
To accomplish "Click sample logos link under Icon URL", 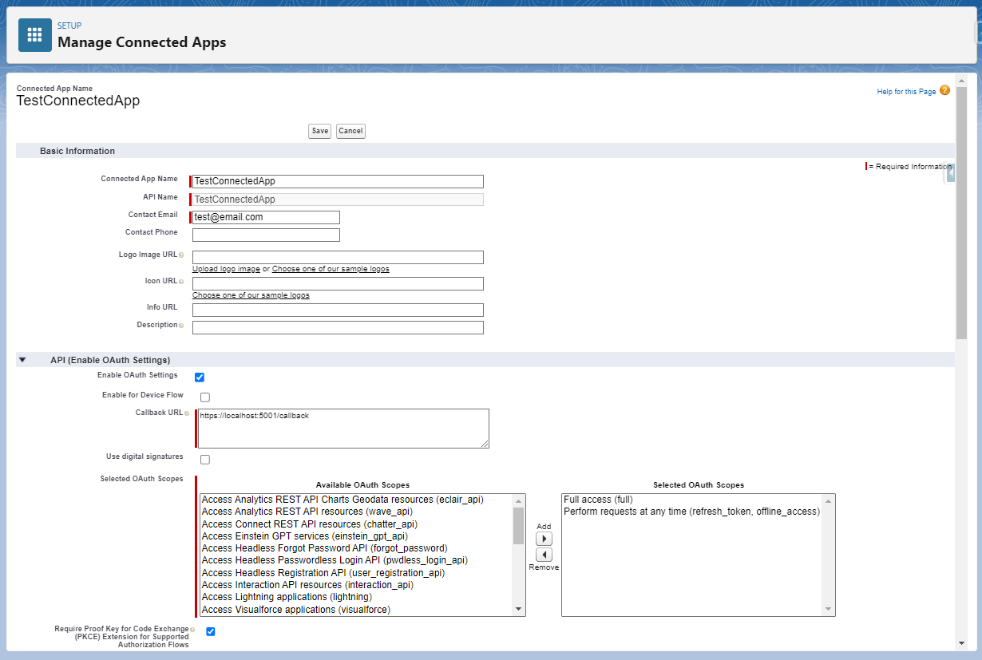I will click(251, 295).
